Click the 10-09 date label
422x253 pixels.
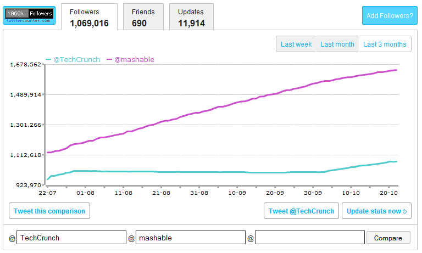tap(237, 193)
